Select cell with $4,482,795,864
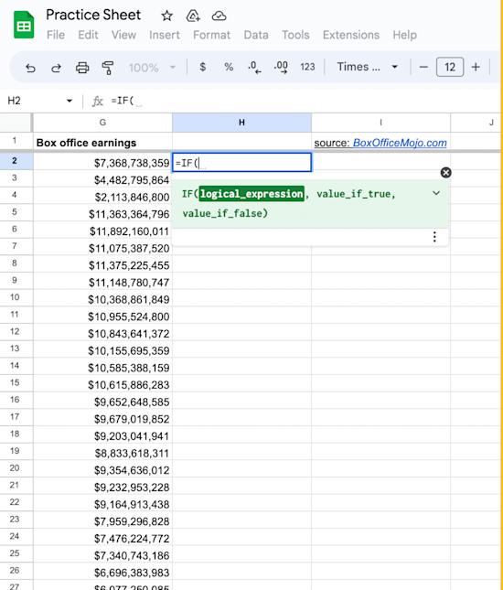503x590 pixels. click(102, 180)
